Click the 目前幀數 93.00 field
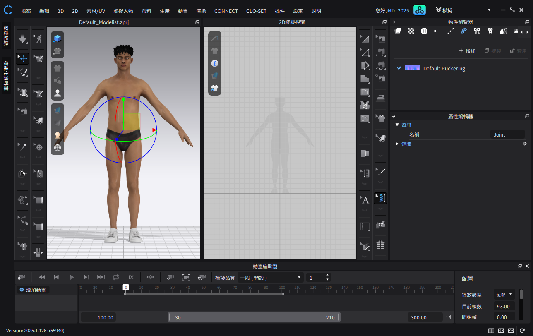Viewport: 533px width, 336px height. click(x=504, y=307)
